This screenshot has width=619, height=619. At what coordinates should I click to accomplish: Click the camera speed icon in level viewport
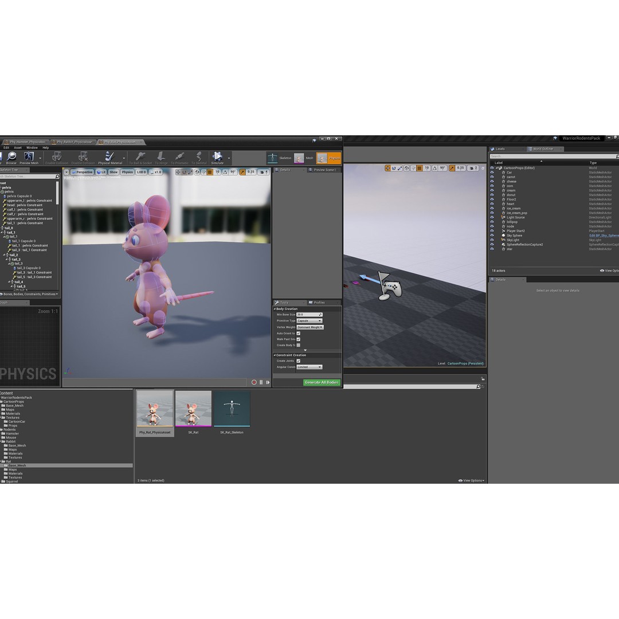[473, 168]
